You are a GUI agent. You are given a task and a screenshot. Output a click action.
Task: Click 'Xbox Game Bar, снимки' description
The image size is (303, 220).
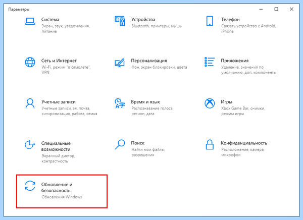coord(243,111)
